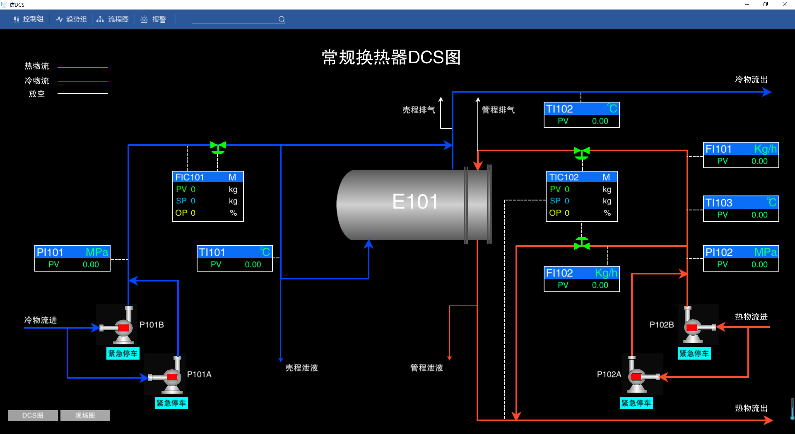Image resolution: width=795 pixels, height=434 pixels.
Task: Click the 壳程泄液 label
Action: [x=301, y=368]
